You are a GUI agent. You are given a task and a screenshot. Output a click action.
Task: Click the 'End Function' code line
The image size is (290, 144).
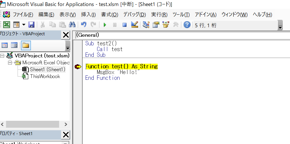pyautogui.click(x=102, y=78)
